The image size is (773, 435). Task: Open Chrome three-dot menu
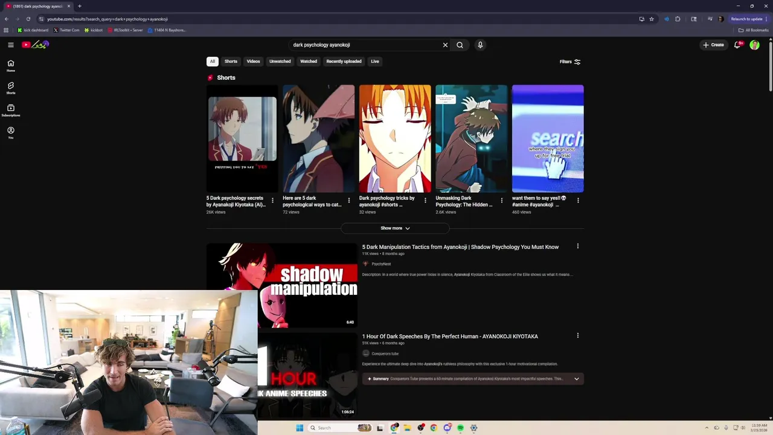coord(766,19)
